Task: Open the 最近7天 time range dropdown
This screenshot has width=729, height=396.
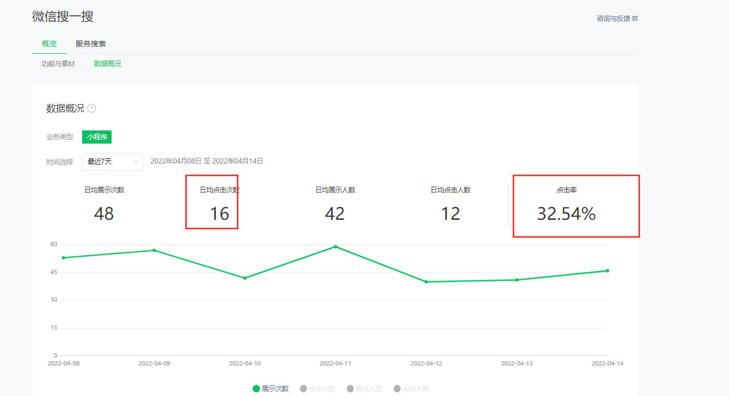Action: (113, 161)
